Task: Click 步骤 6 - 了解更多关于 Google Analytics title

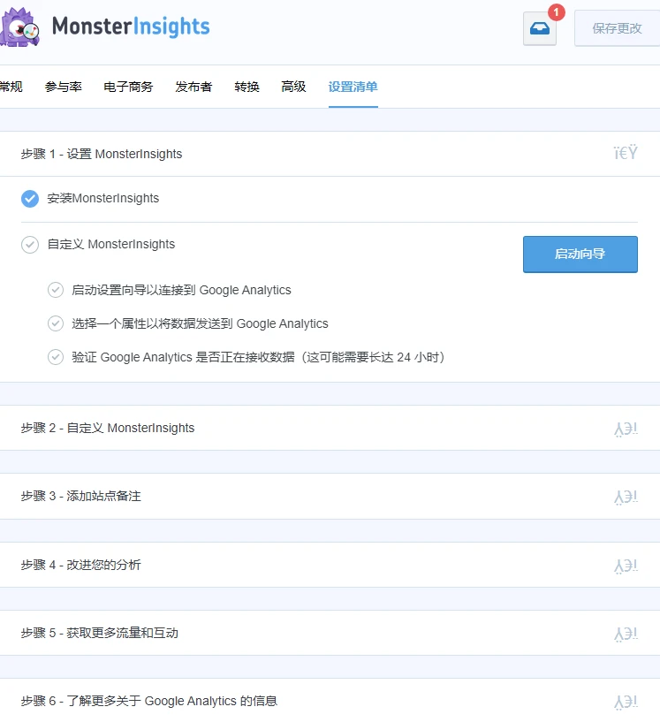Action: pos(149,701)
